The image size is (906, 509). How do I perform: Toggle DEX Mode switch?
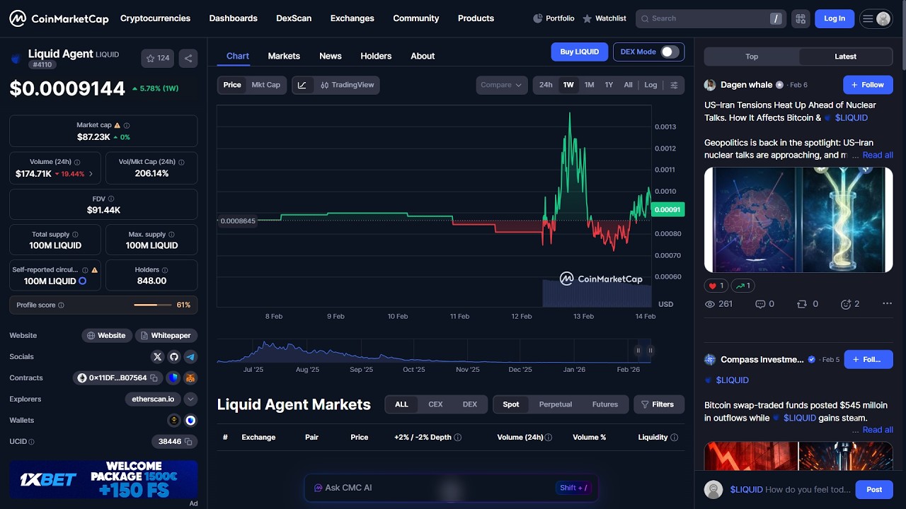pyautogui.click(x=670, y=52)
